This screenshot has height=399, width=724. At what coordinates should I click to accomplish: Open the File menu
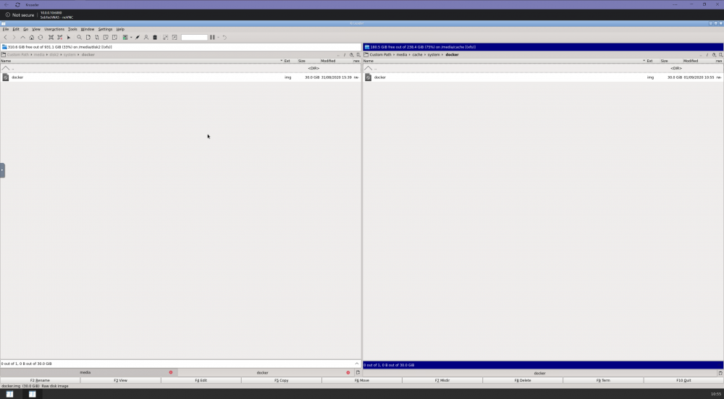click(x=6, y=29)
